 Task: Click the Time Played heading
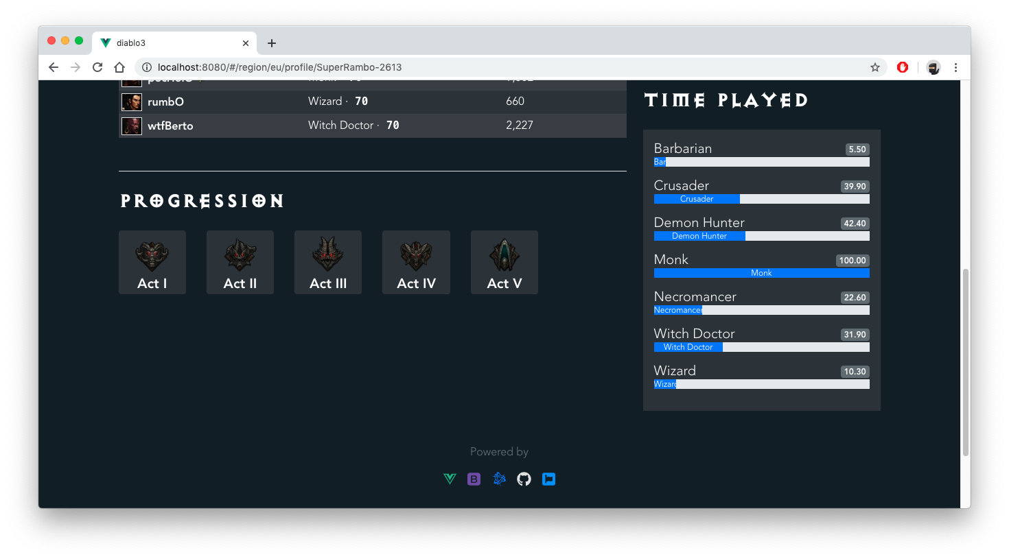point(726,101)
